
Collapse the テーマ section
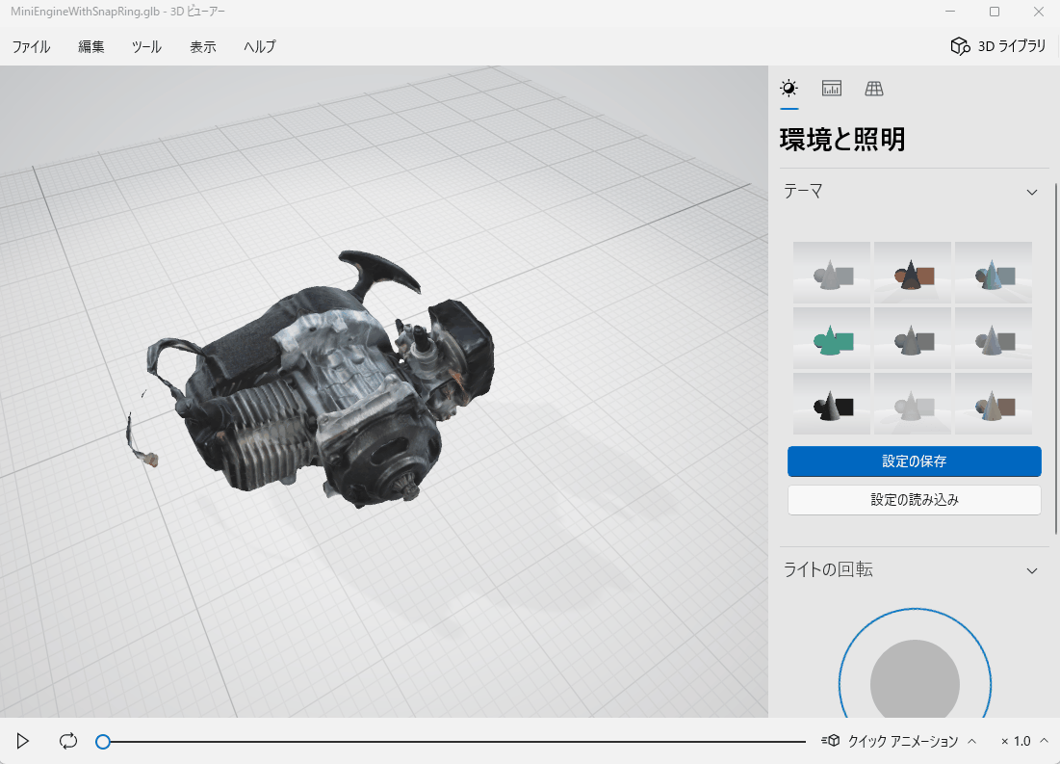1031,192
